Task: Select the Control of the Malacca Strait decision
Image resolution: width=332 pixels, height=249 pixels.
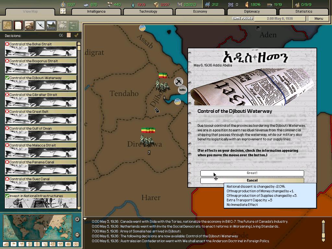Action: point(41,150)
